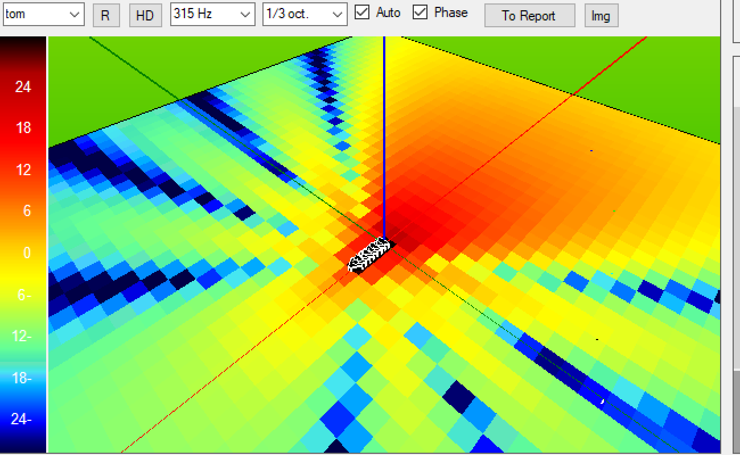Image resolution: width=740 pixels, height=455 pixels.
Task: Enable HD rendering mode
Action: point(146,15)
